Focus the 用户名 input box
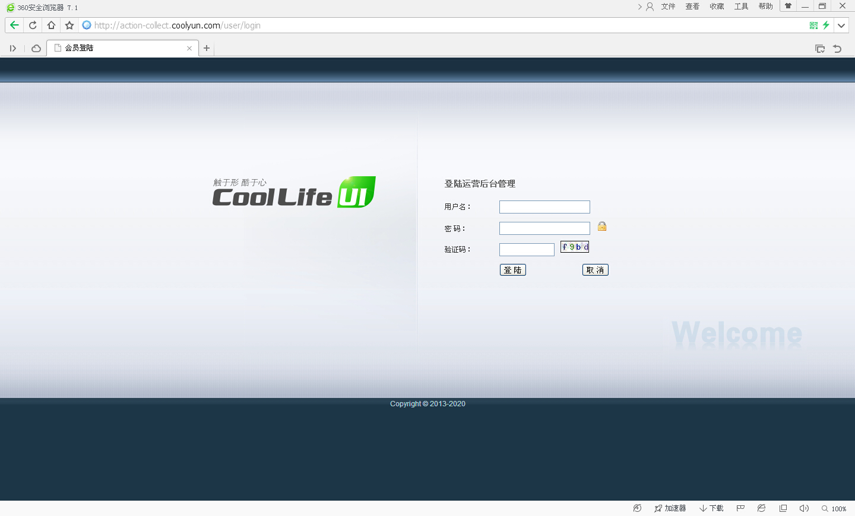This screenshot has height=516, width=855. point(544,207)
